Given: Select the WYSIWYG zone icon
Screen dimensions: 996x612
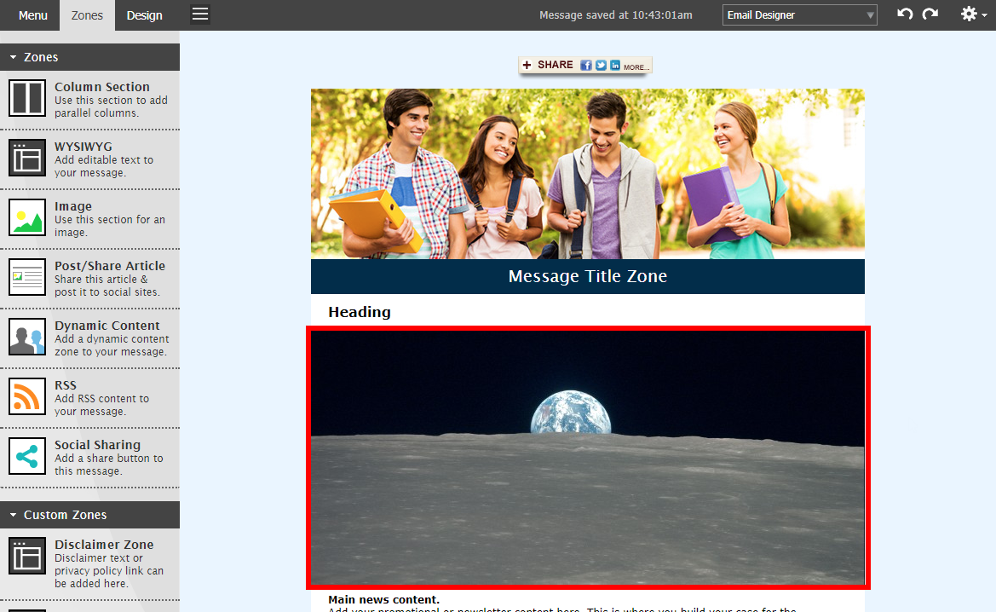Looking at the screenshot, I should pos(27,159).
